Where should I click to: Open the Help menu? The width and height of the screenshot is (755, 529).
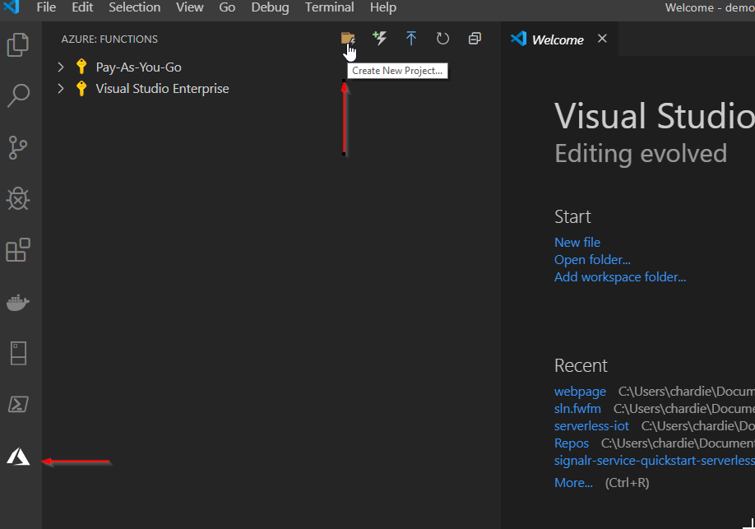click(383, 7)
